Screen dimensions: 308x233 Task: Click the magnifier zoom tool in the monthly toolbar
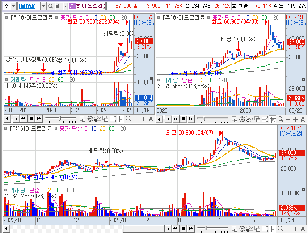[128, 119]
